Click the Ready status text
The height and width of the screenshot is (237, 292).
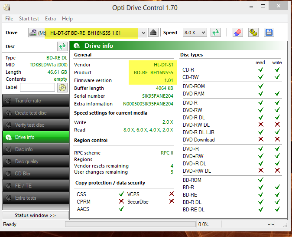[x=10, y=224]
